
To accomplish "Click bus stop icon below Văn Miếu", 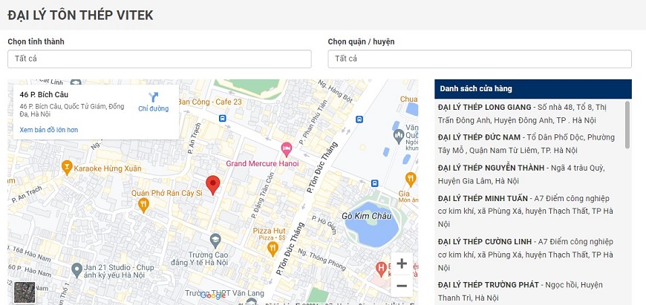I will pyautogui.click(x=374, y=183).
